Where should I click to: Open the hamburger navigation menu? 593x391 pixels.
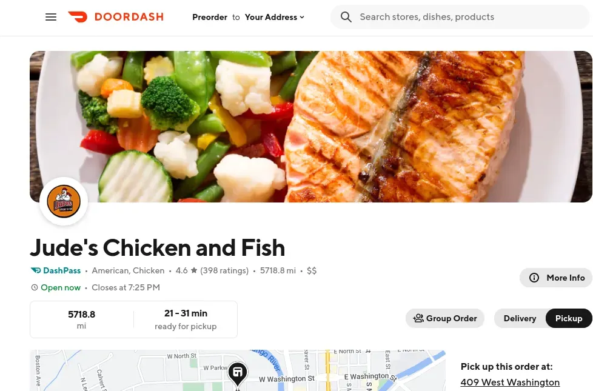[51, 17]
